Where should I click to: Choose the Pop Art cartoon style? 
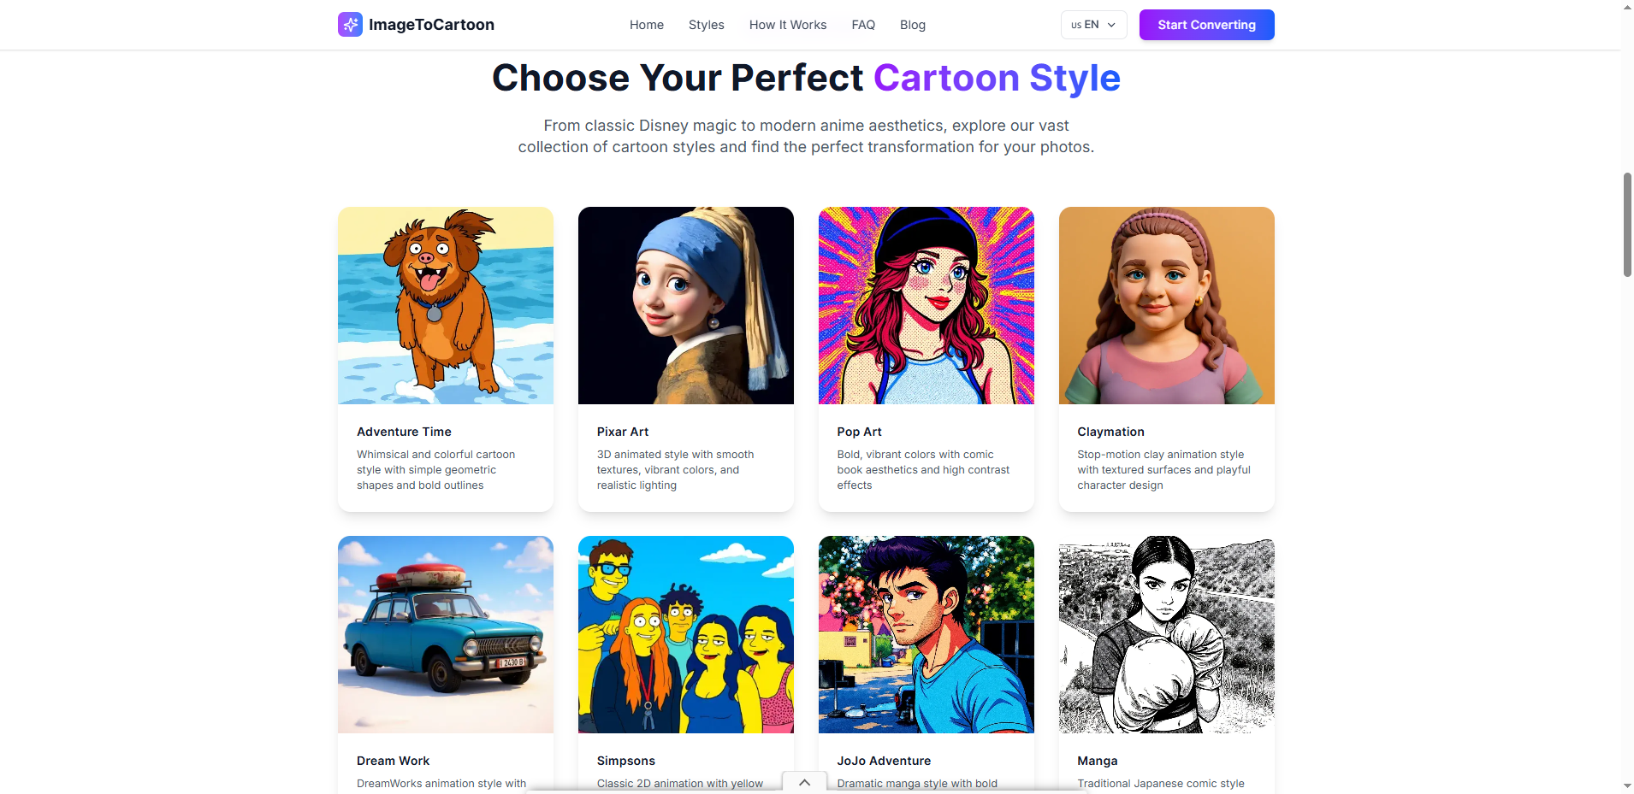point(926,305)
